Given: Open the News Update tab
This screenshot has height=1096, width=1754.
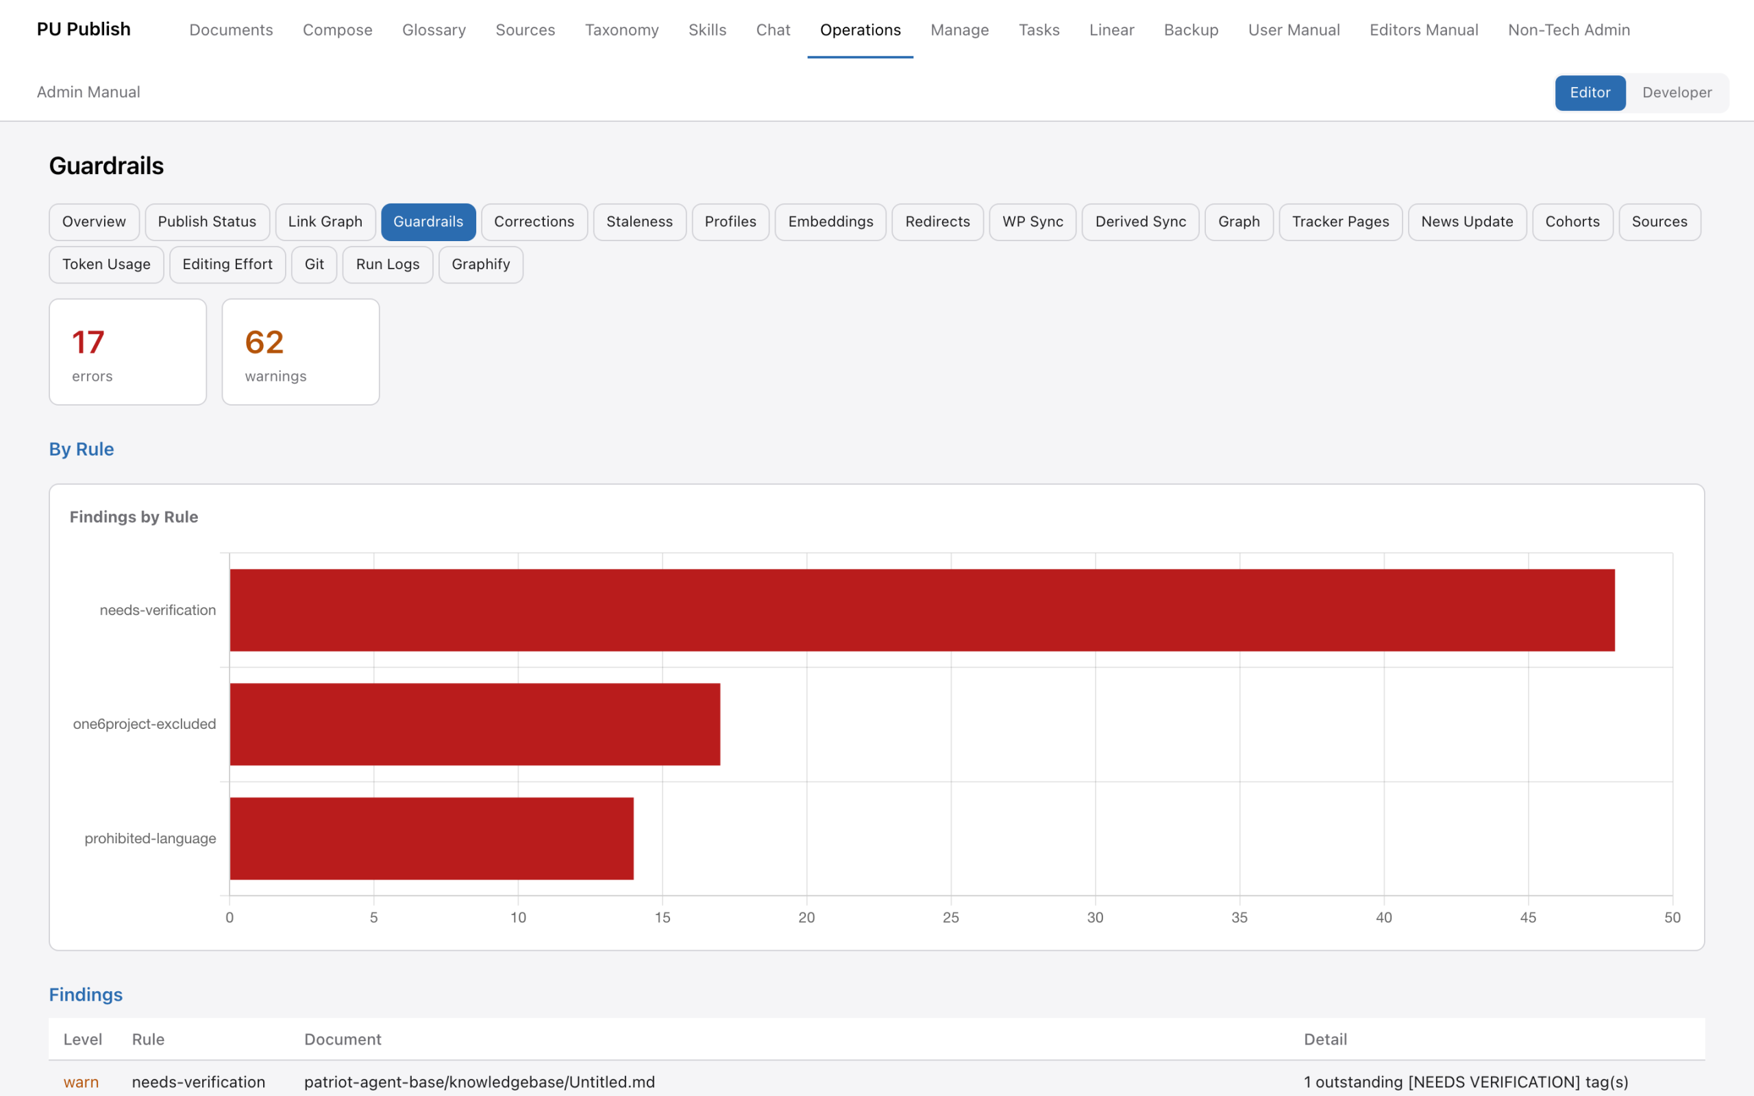Looking at the screenshot, I should coord(1467,222).
